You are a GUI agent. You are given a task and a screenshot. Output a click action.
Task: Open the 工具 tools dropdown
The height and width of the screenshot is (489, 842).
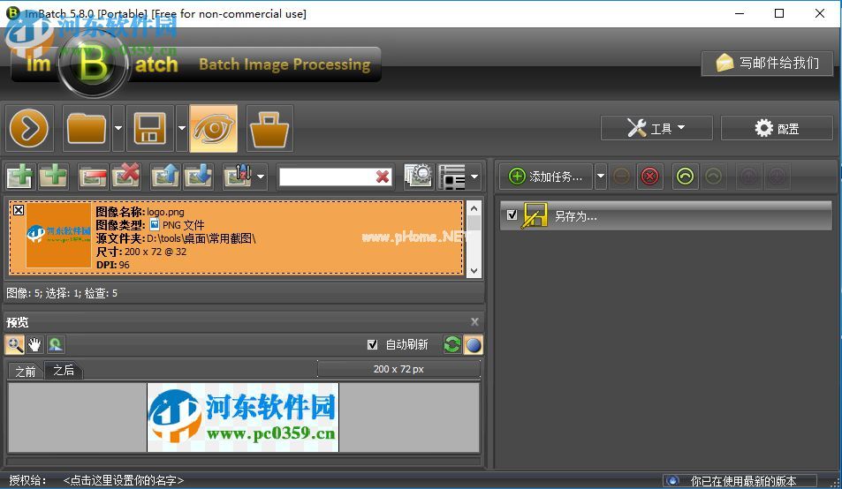[656, 128]
